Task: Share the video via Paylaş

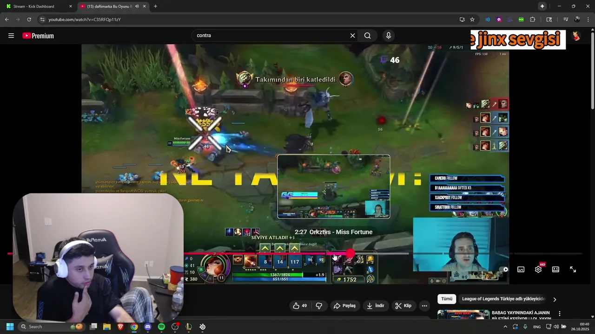Action: point(344,306)
